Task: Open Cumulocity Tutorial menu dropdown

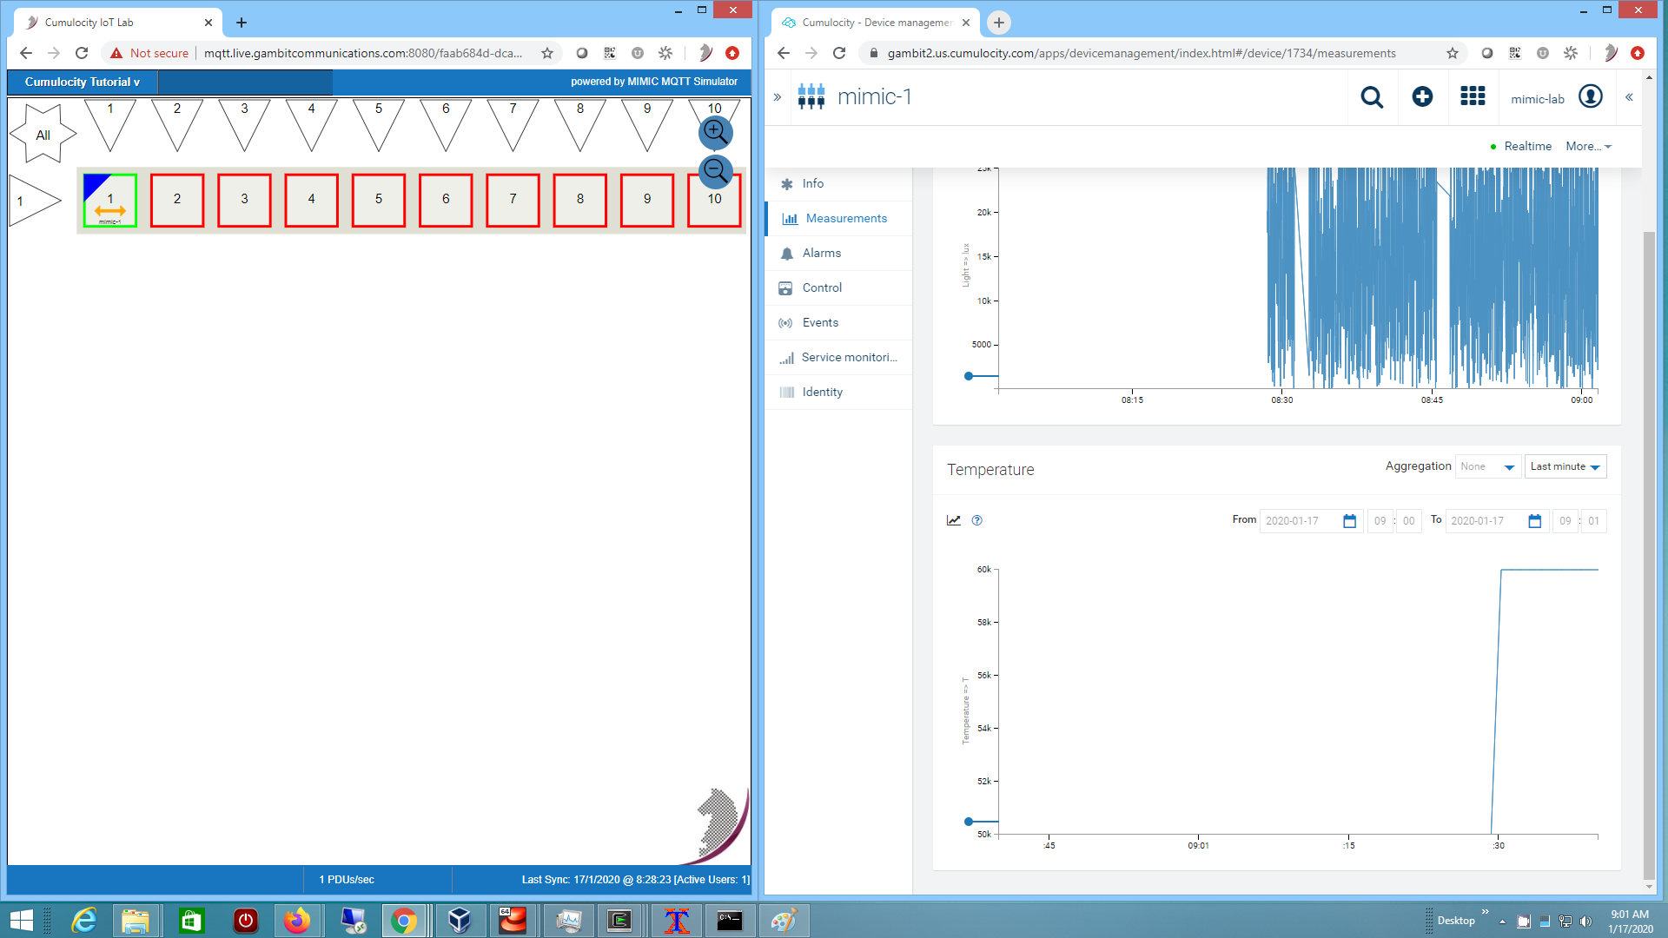Action: click(83, 82)
